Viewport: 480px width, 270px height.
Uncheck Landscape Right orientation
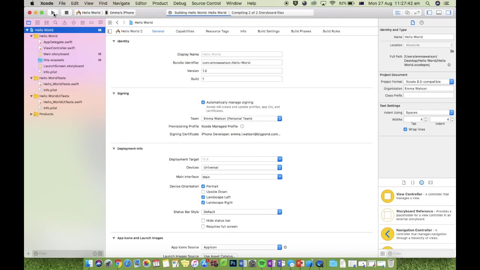(x=203, y=202)
